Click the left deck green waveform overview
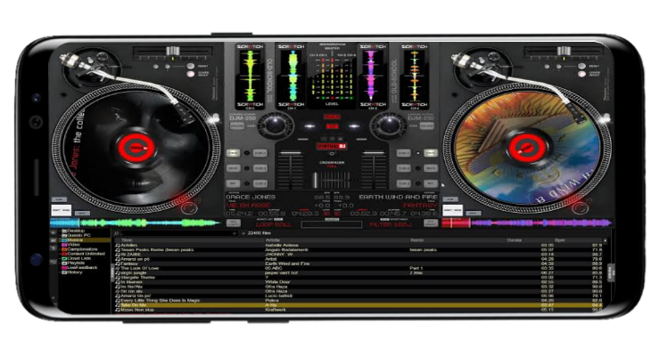This screenshot has width=660, height=356. pyautogui.click(x=136, y=222)
